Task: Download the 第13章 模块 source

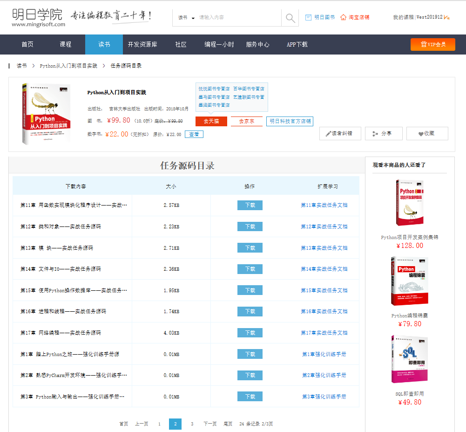Action: pyautogui.click(x=250, y=248)
